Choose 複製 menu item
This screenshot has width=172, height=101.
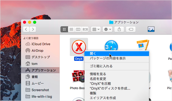point(117,93)
